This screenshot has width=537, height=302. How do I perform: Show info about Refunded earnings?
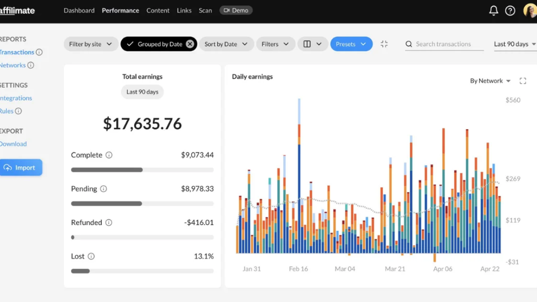tap(109, 223)
